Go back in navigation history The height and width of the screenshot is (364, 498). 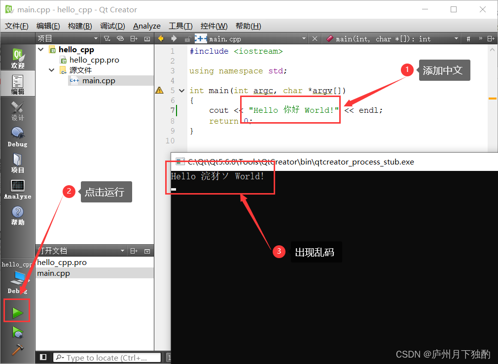pos(161,39)
